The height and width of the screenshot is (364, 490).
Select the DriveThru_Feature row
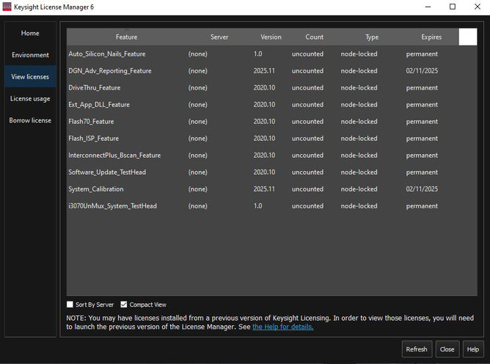(x=271, y=88)
